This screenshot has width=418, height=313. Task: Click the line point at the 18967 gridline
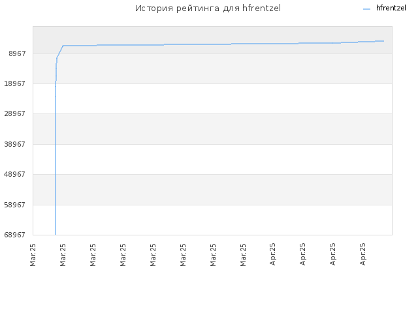(56, 83)
